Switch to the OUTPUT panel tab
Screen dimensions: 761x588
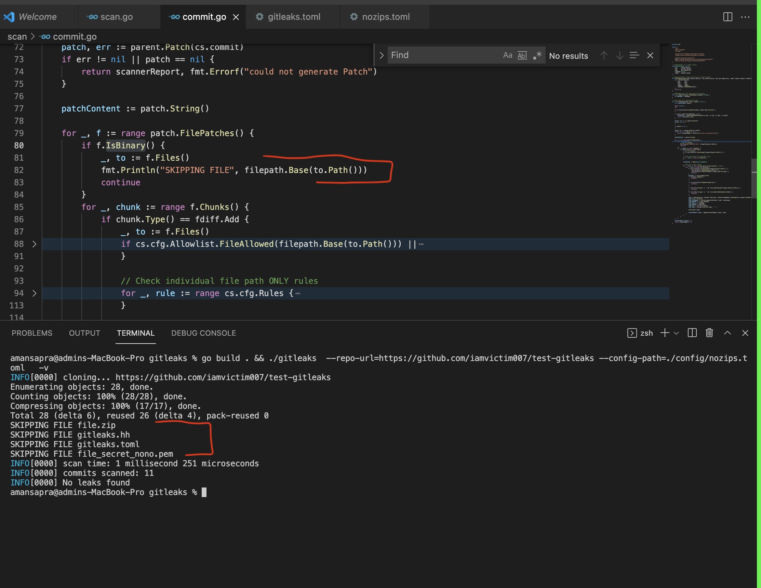(84, 333)
